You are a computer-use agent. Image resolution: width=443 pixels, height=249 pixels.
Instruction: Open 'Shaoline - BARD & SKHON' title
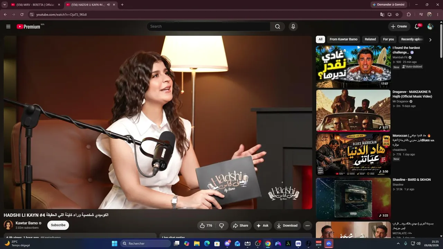click(x=412, y=180)
